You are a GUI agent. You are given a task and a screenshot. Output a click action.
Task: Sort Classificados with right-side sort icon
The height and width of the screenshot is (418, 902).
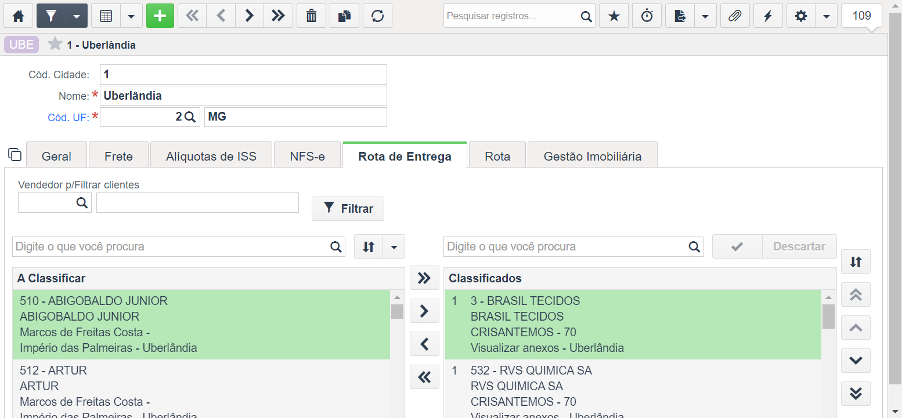pos(856,261)
